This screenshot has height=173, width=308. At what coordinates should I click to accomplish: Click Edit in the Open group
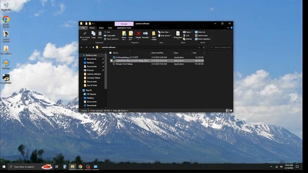(186, 36)
